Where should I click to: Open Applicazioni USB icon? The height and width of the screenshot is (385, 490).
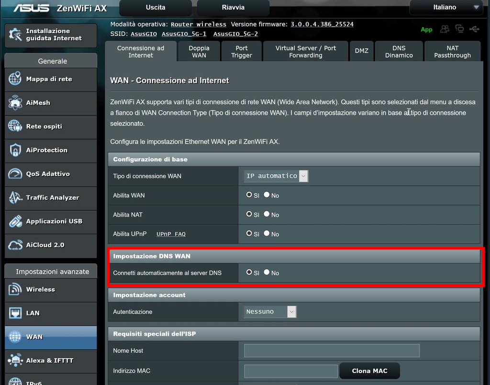(15, 221)
